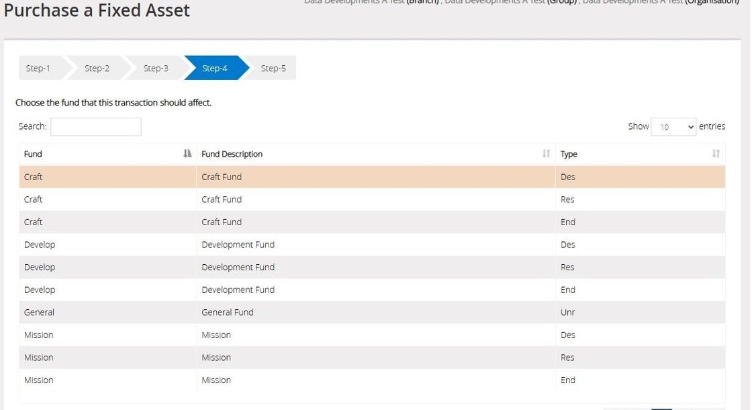The width and height of the screenshot is (752, 410).
Task: Focus the fund Search input box
Action: point(96,126)
